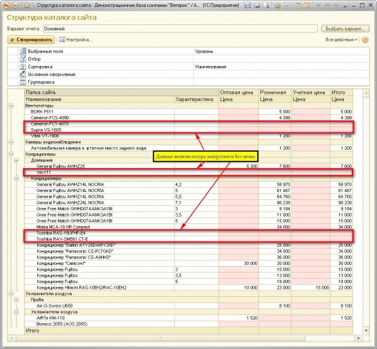
Task: Select the Отбор settings row
Action: coord(35,58)
